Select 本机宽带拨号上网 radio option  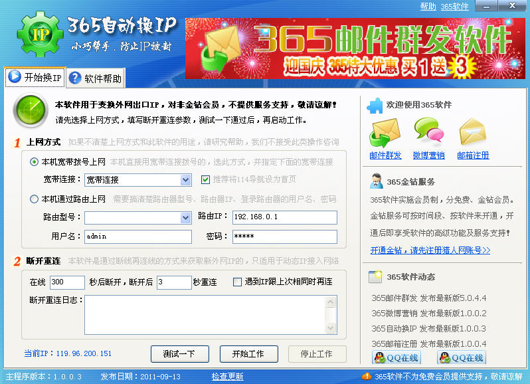pyautogui.click(x=35, y=161)
